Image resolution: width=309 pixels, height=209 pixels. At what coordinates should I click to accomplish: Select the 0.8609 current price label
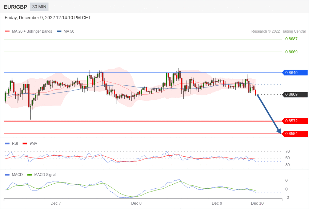point(295,94)
